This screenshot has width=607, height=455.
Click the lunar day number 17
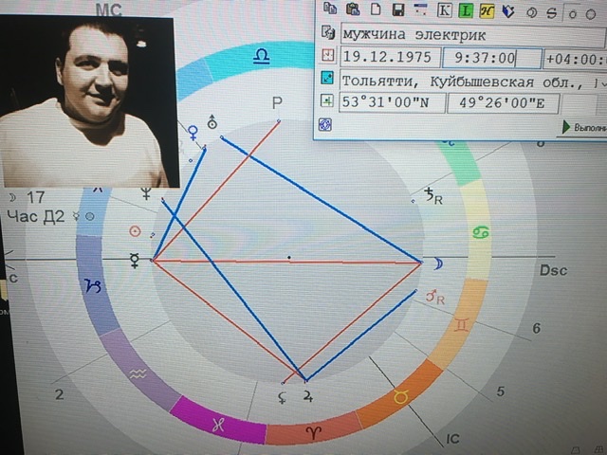(36, 197)
